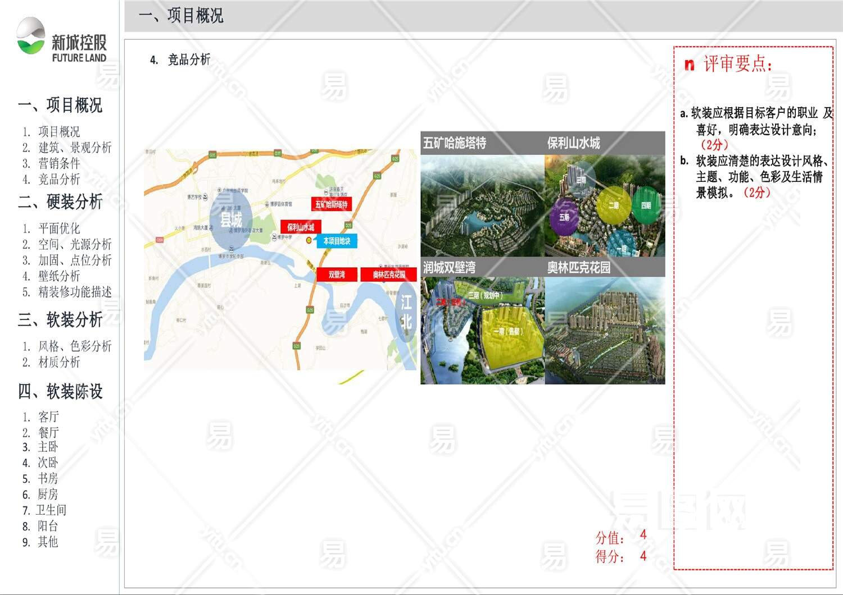Click the slide subtitle 4. 竞品分析
The height and width of the screenshot is (595, 843).
point(180,60)
